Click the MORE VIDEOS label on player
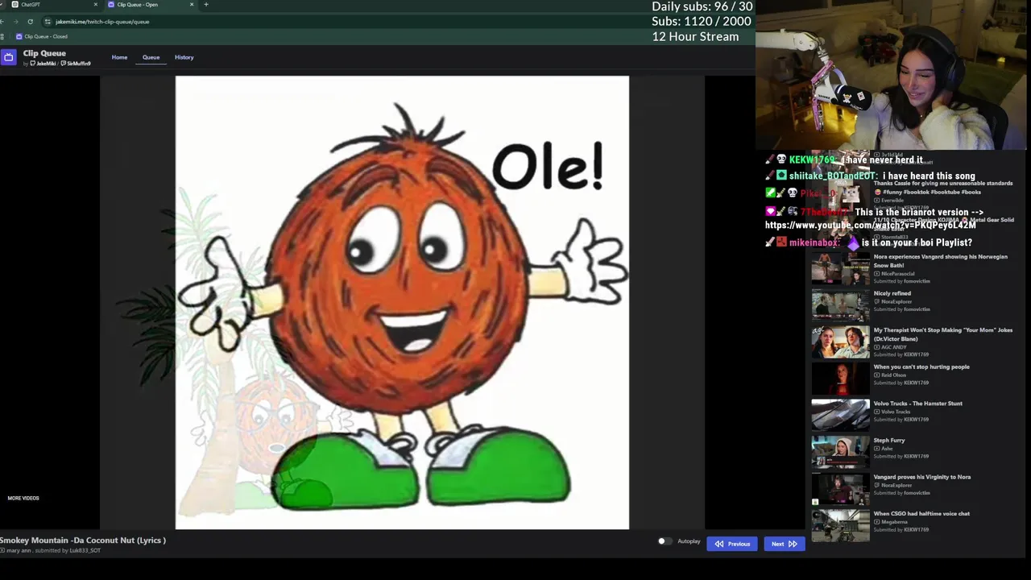 23,498
